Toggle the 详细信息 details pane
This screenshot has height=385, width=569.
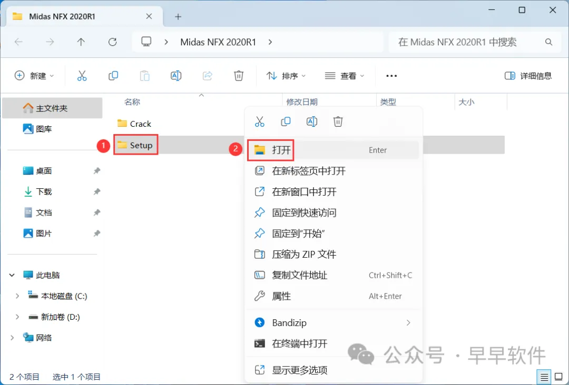[528, 76]
